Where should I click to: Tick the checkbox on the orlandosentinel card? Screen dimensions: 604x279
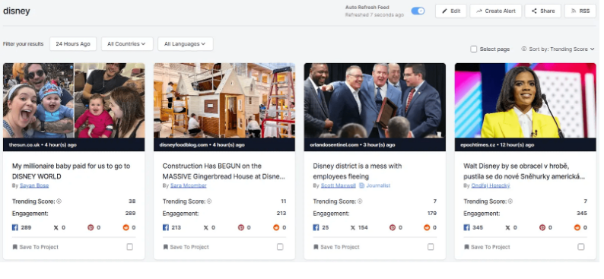(x=431, y=247)
